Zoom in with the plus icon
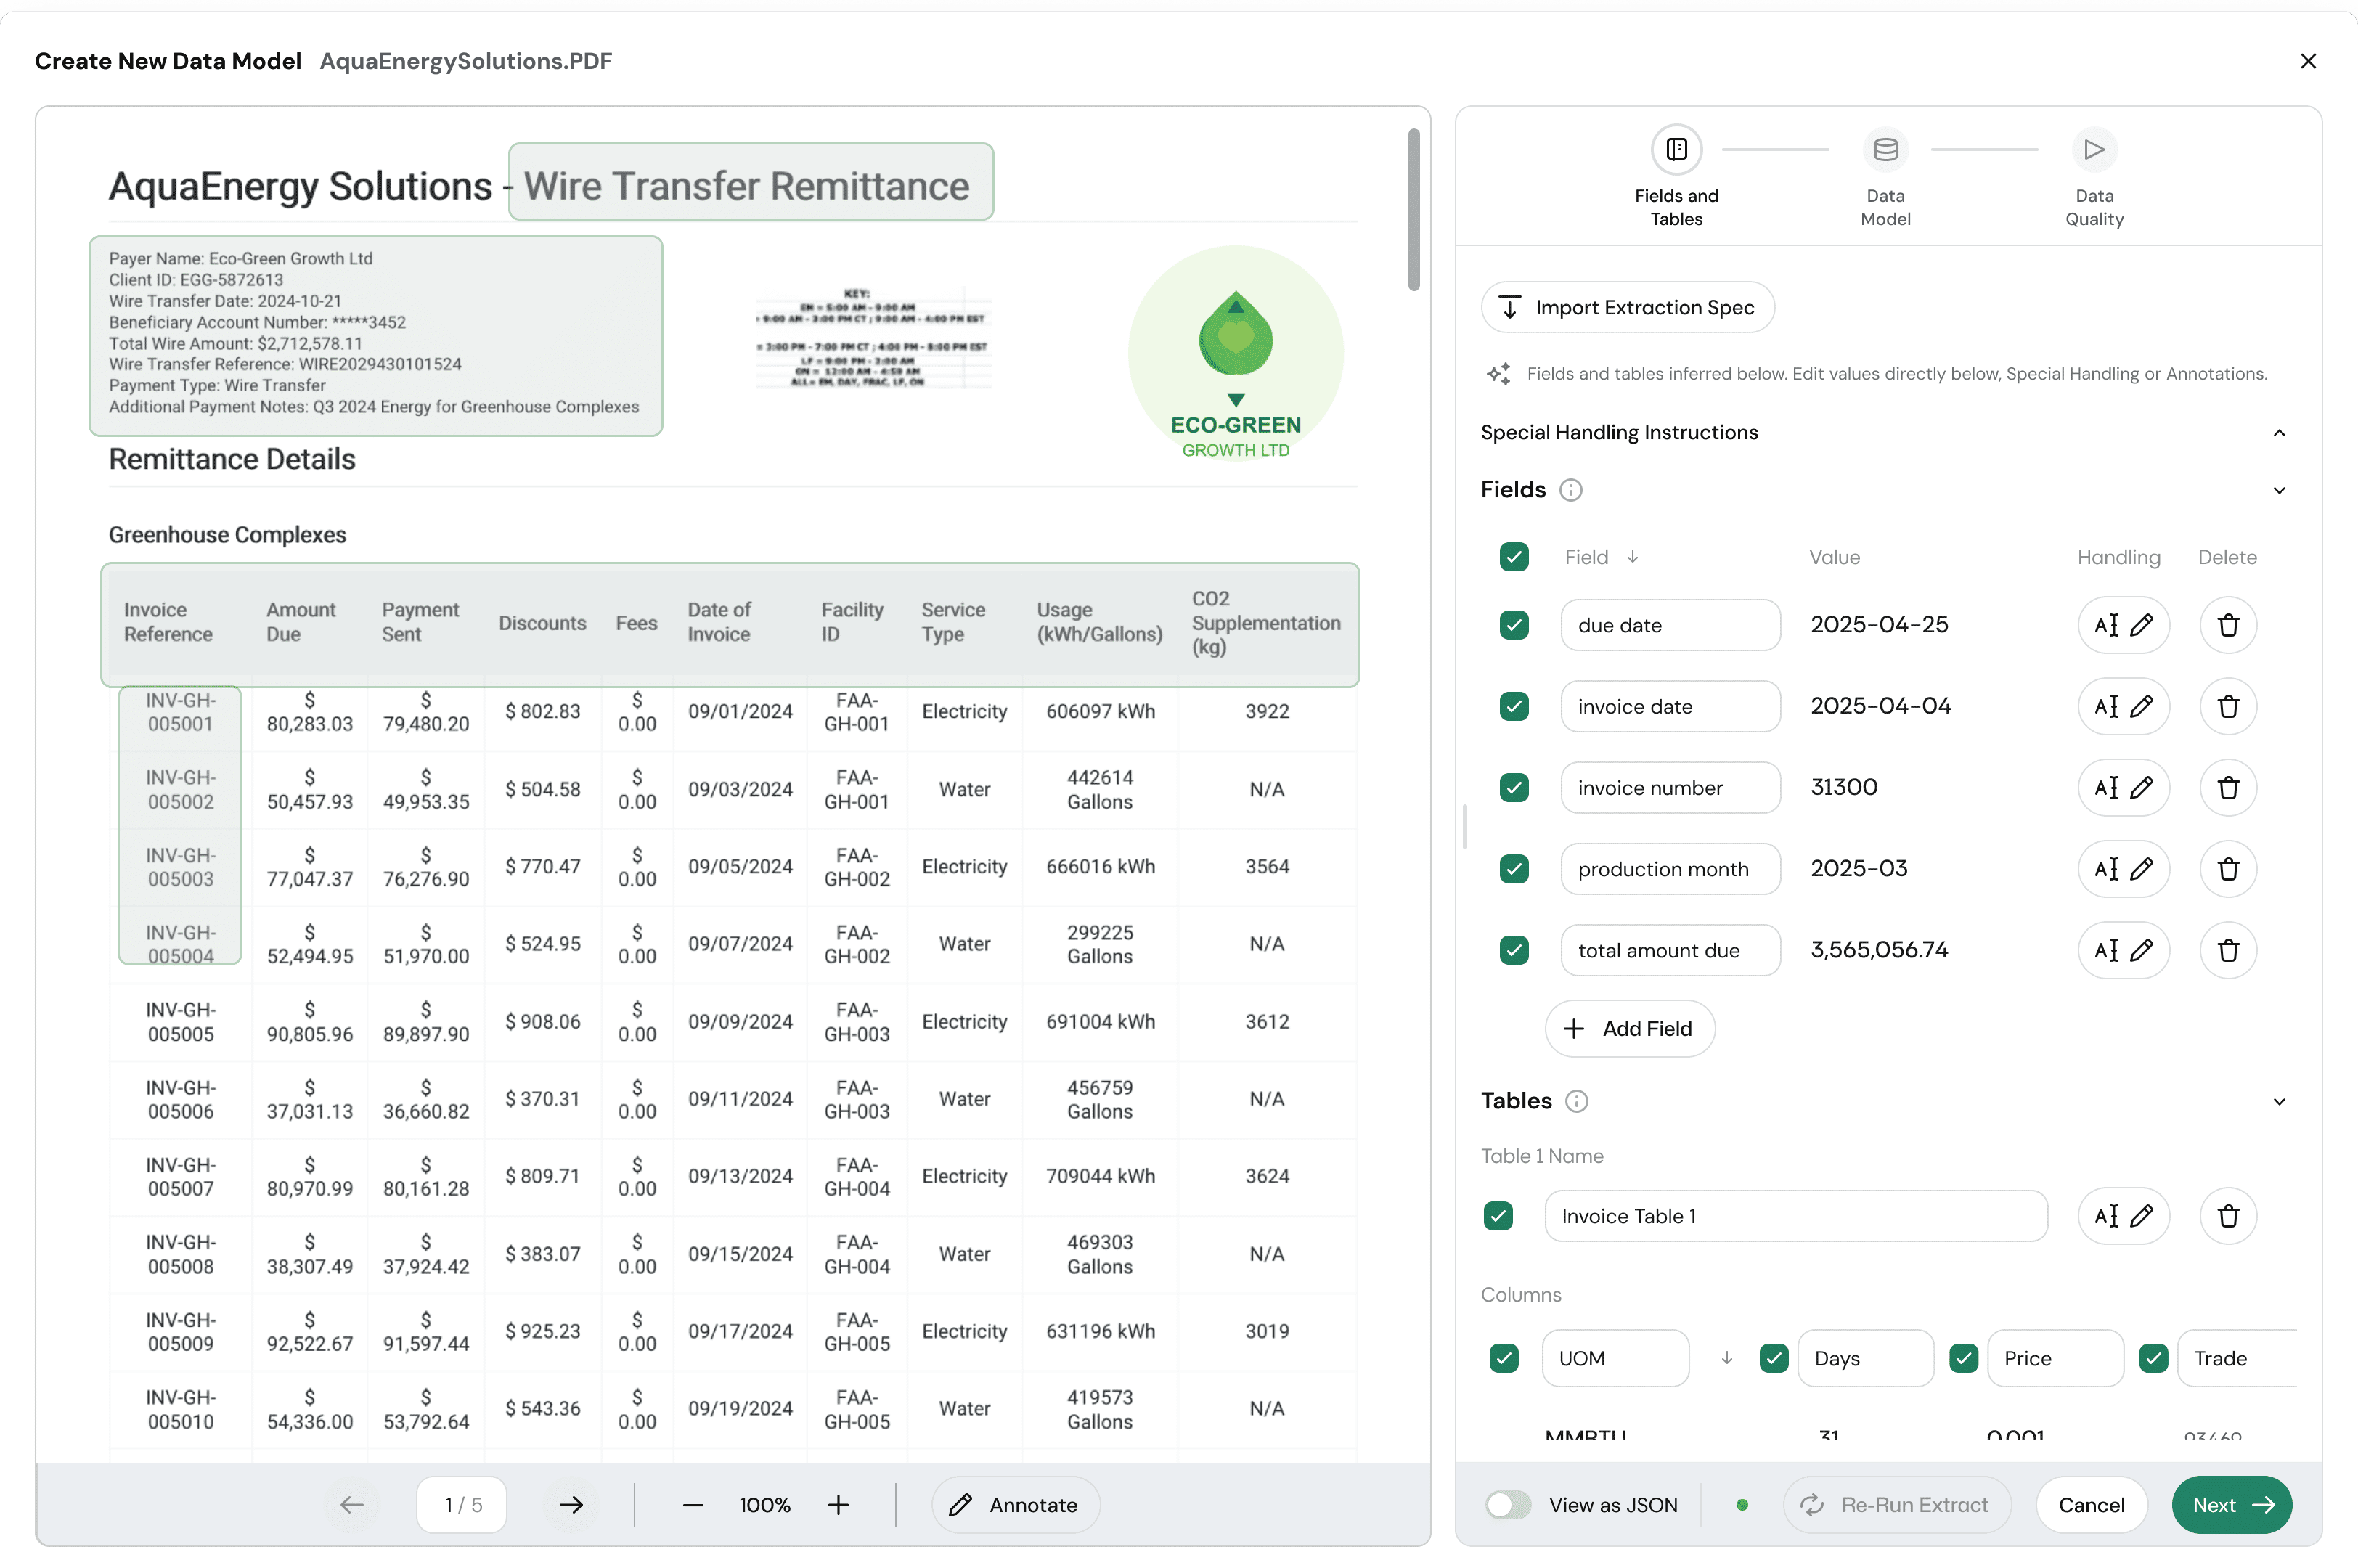Screen dimensions: 2358x1568 (x=838, y=1504)
